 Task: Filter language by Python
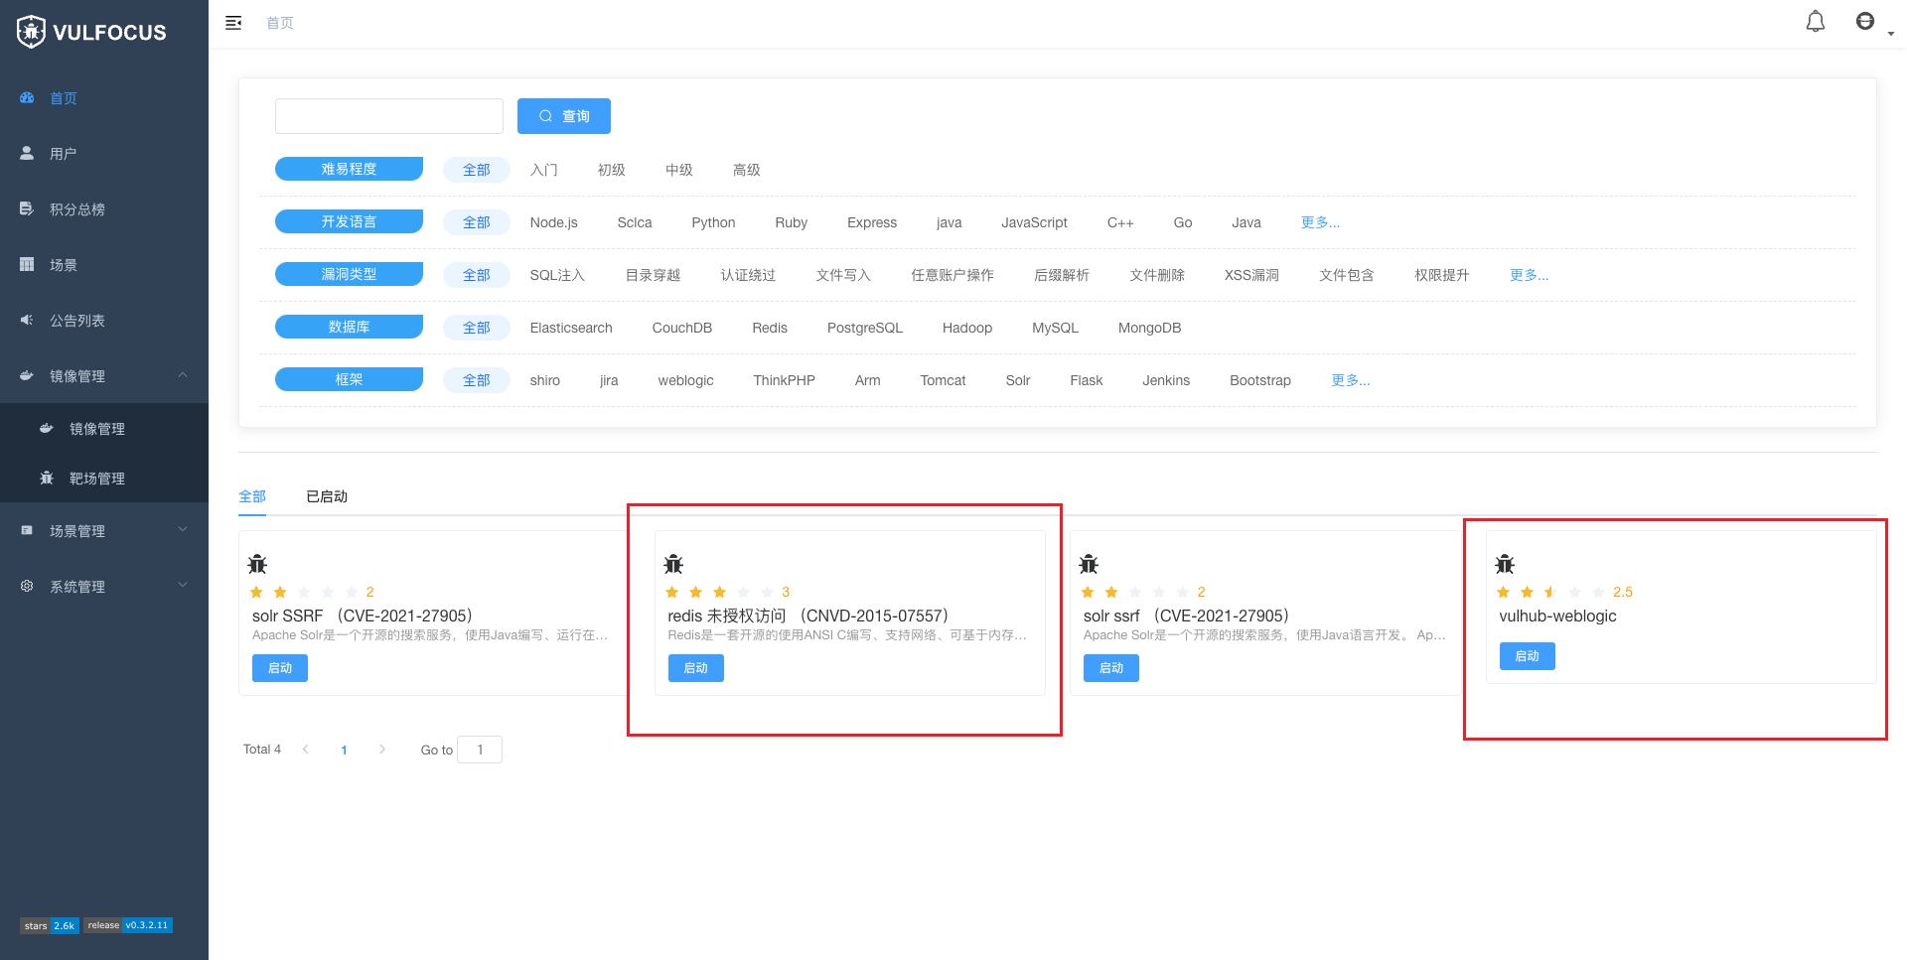coord(713,222)
